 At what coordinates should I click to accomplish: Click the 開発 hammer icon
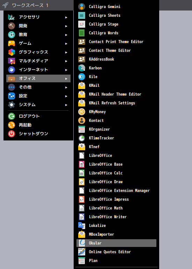tap(12, 26)
